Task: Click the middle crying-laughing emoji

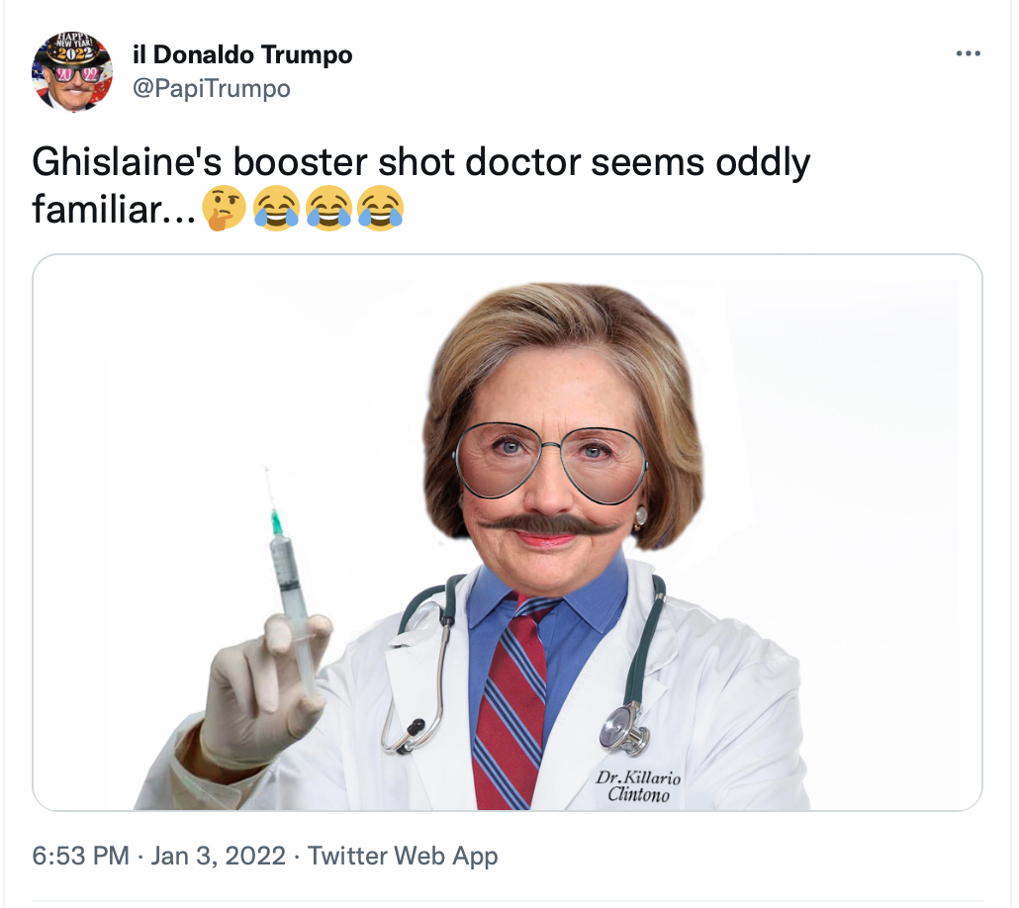Action: click(328, 209)
